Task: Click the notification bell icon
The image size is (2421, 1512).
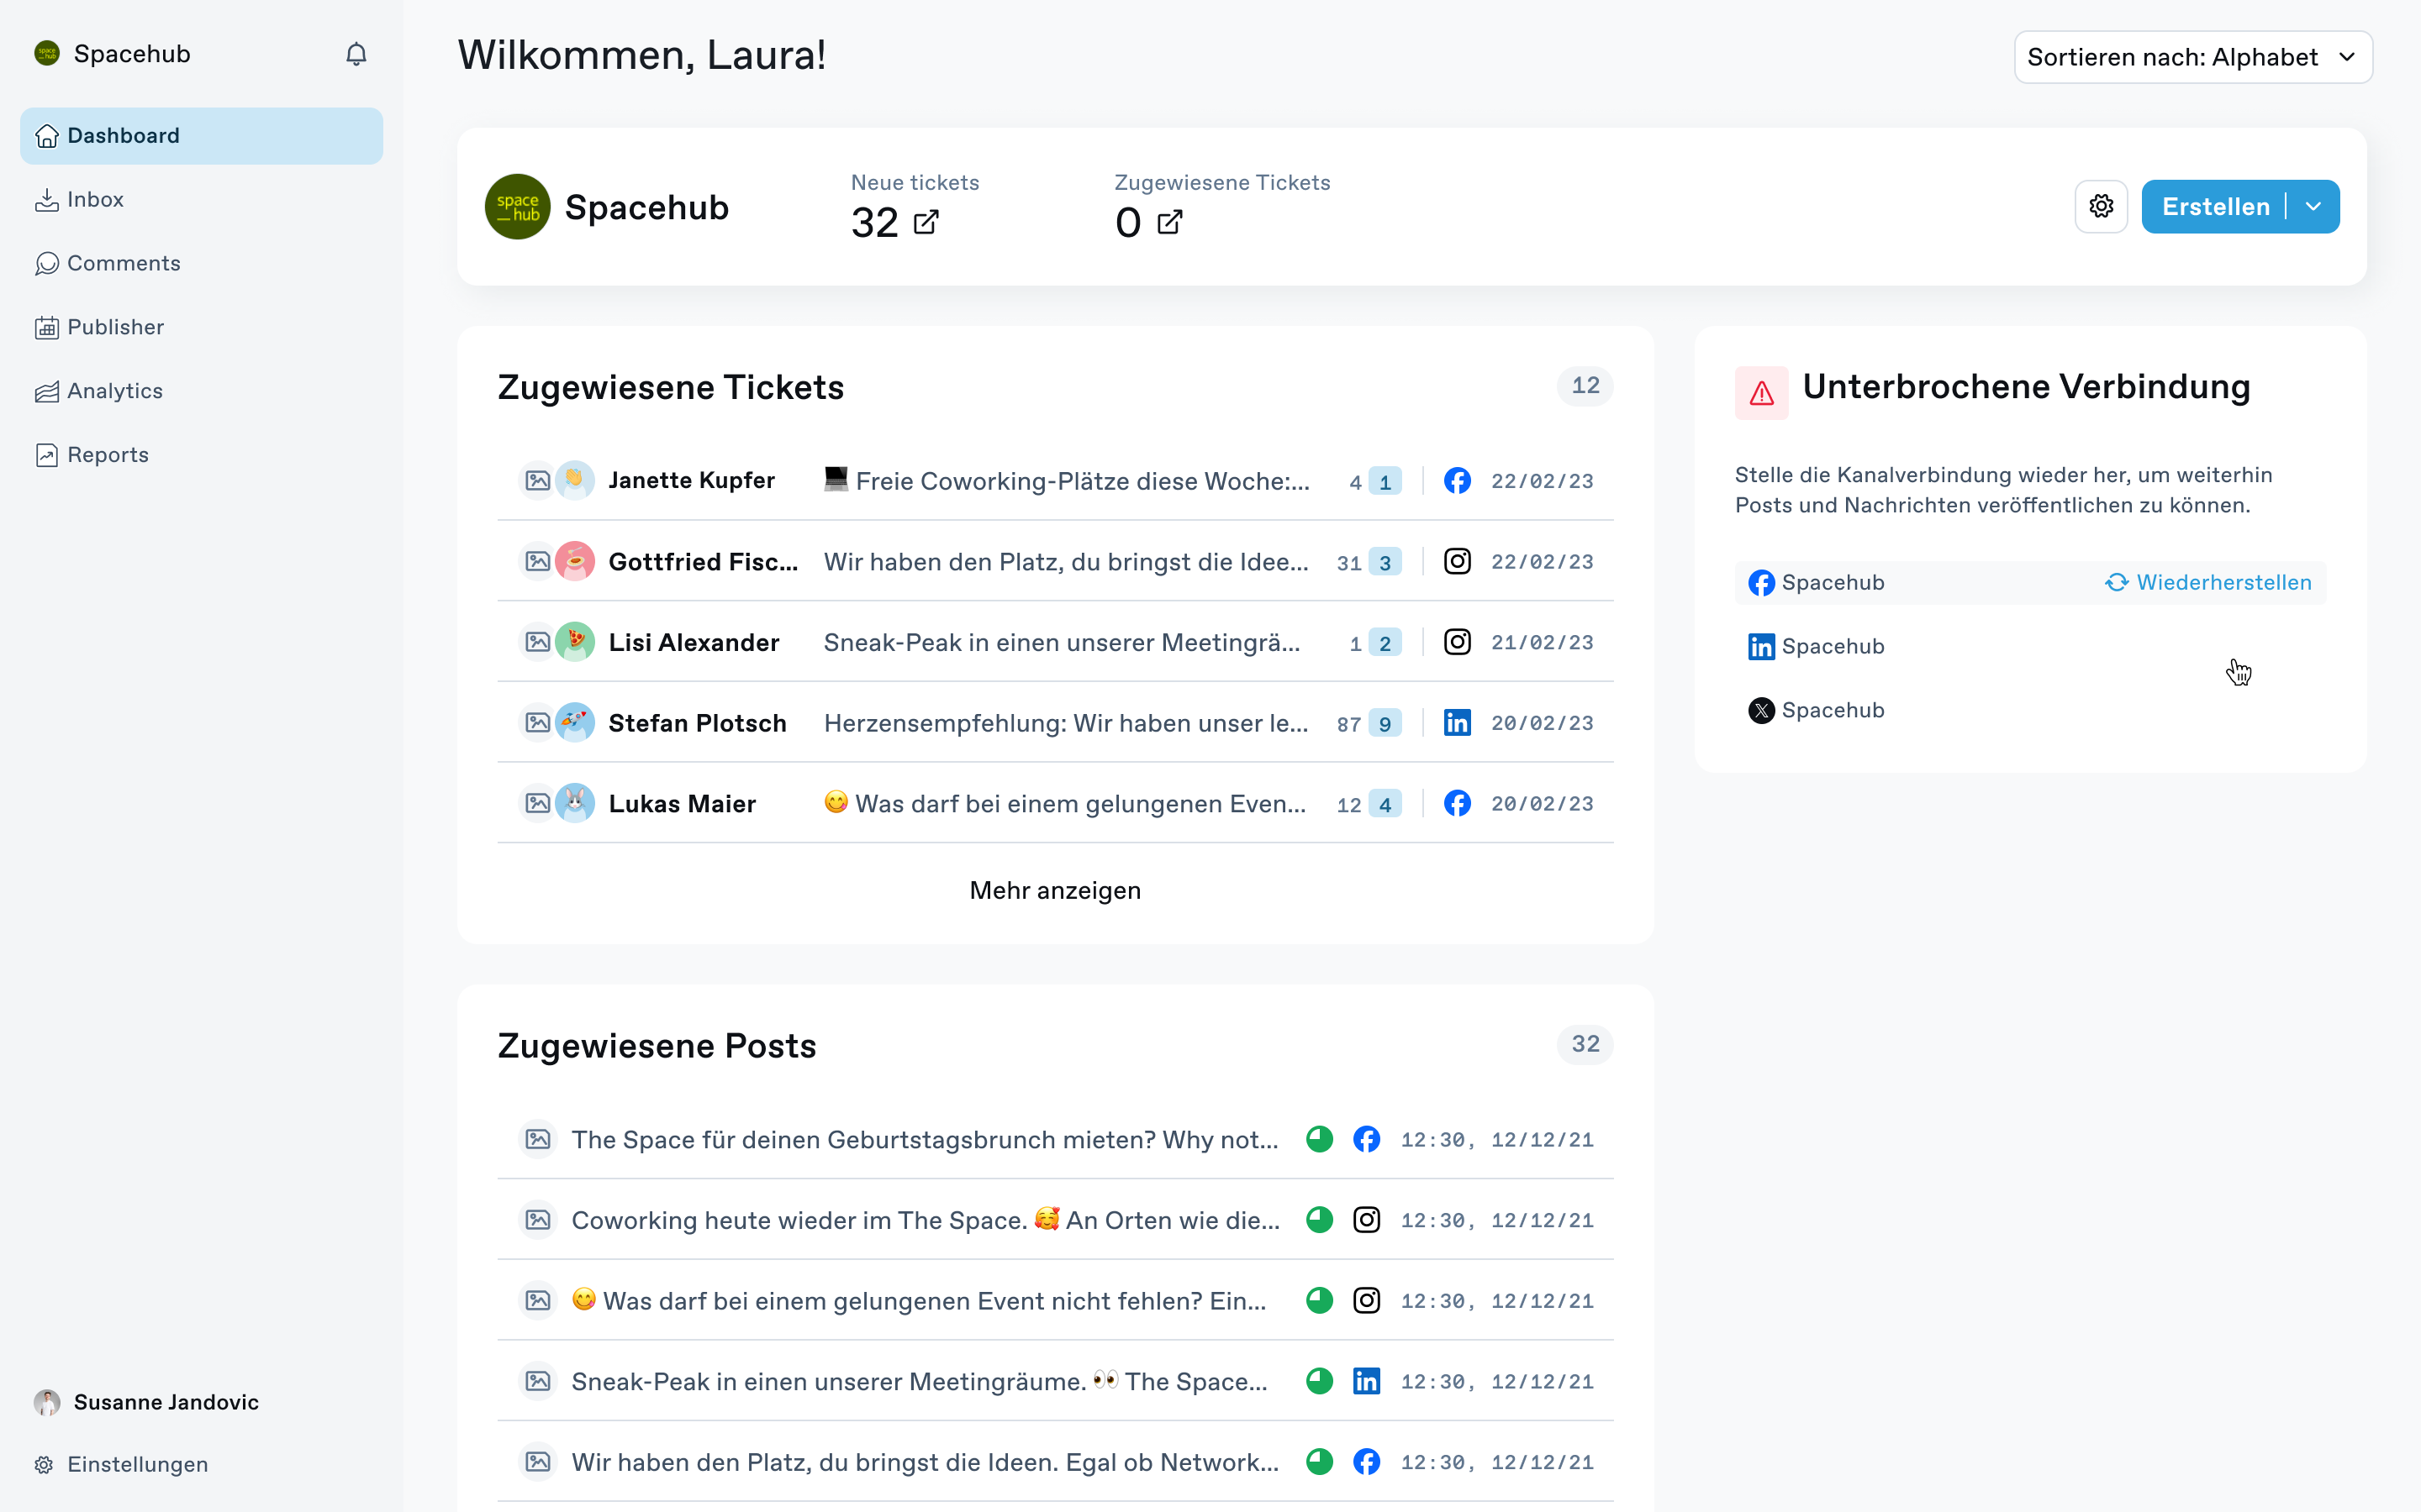Action: pyautogui.click(x=356, y=54)
